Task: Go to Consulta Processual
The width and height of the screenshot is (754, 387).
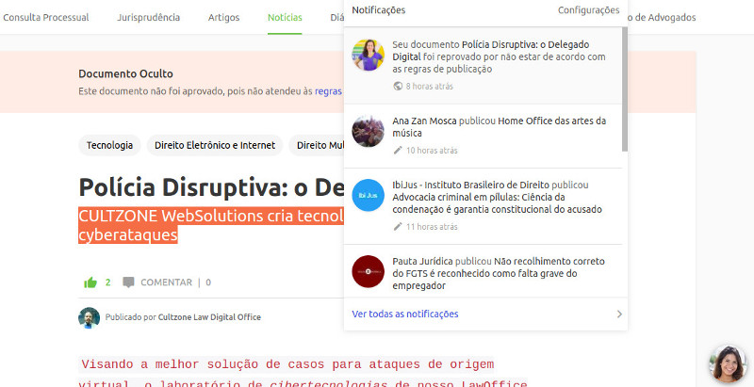Action: click(46, 17)
